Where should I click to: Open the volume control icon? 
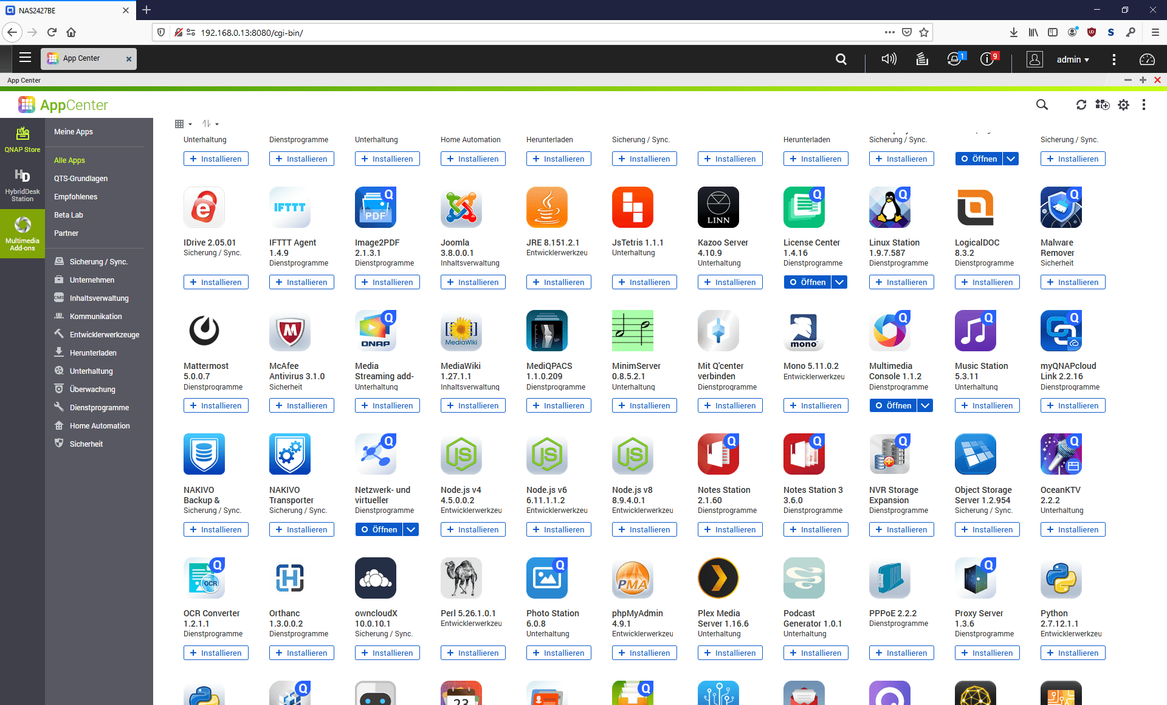[x=888, y=59]
